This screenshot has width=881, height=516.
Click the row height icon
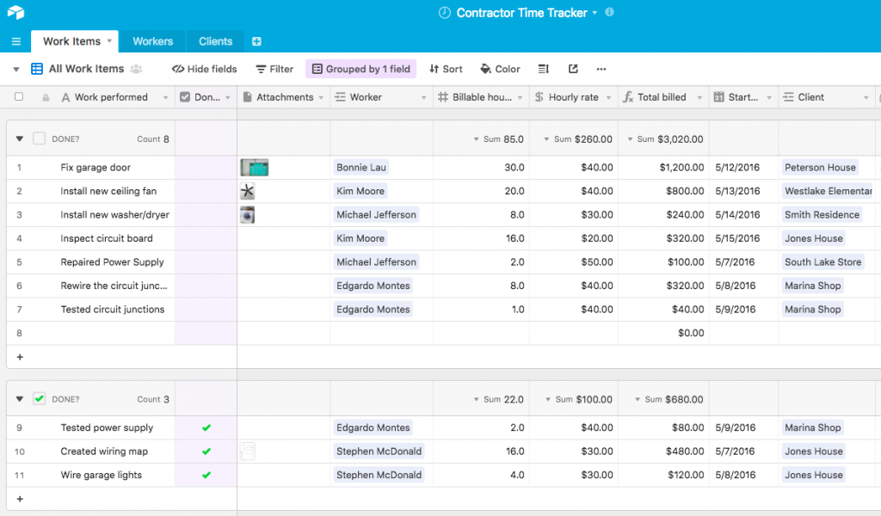click(543, 69)
